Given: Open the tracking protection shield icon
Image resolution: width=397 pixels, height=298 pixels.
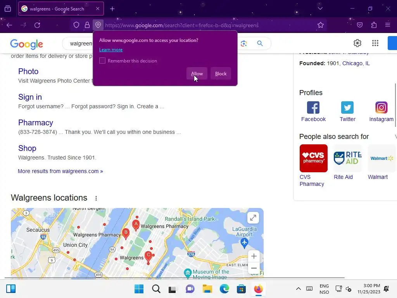Looking at the screenshot, I should 76,25.
